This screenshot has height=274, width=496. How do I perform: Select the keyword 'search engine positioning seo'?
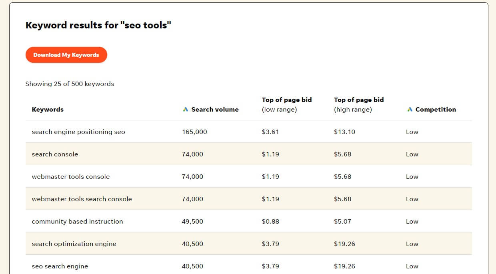(78, 131)
